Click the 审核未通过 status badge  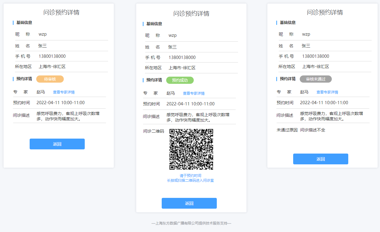click(x=316, y=79)
